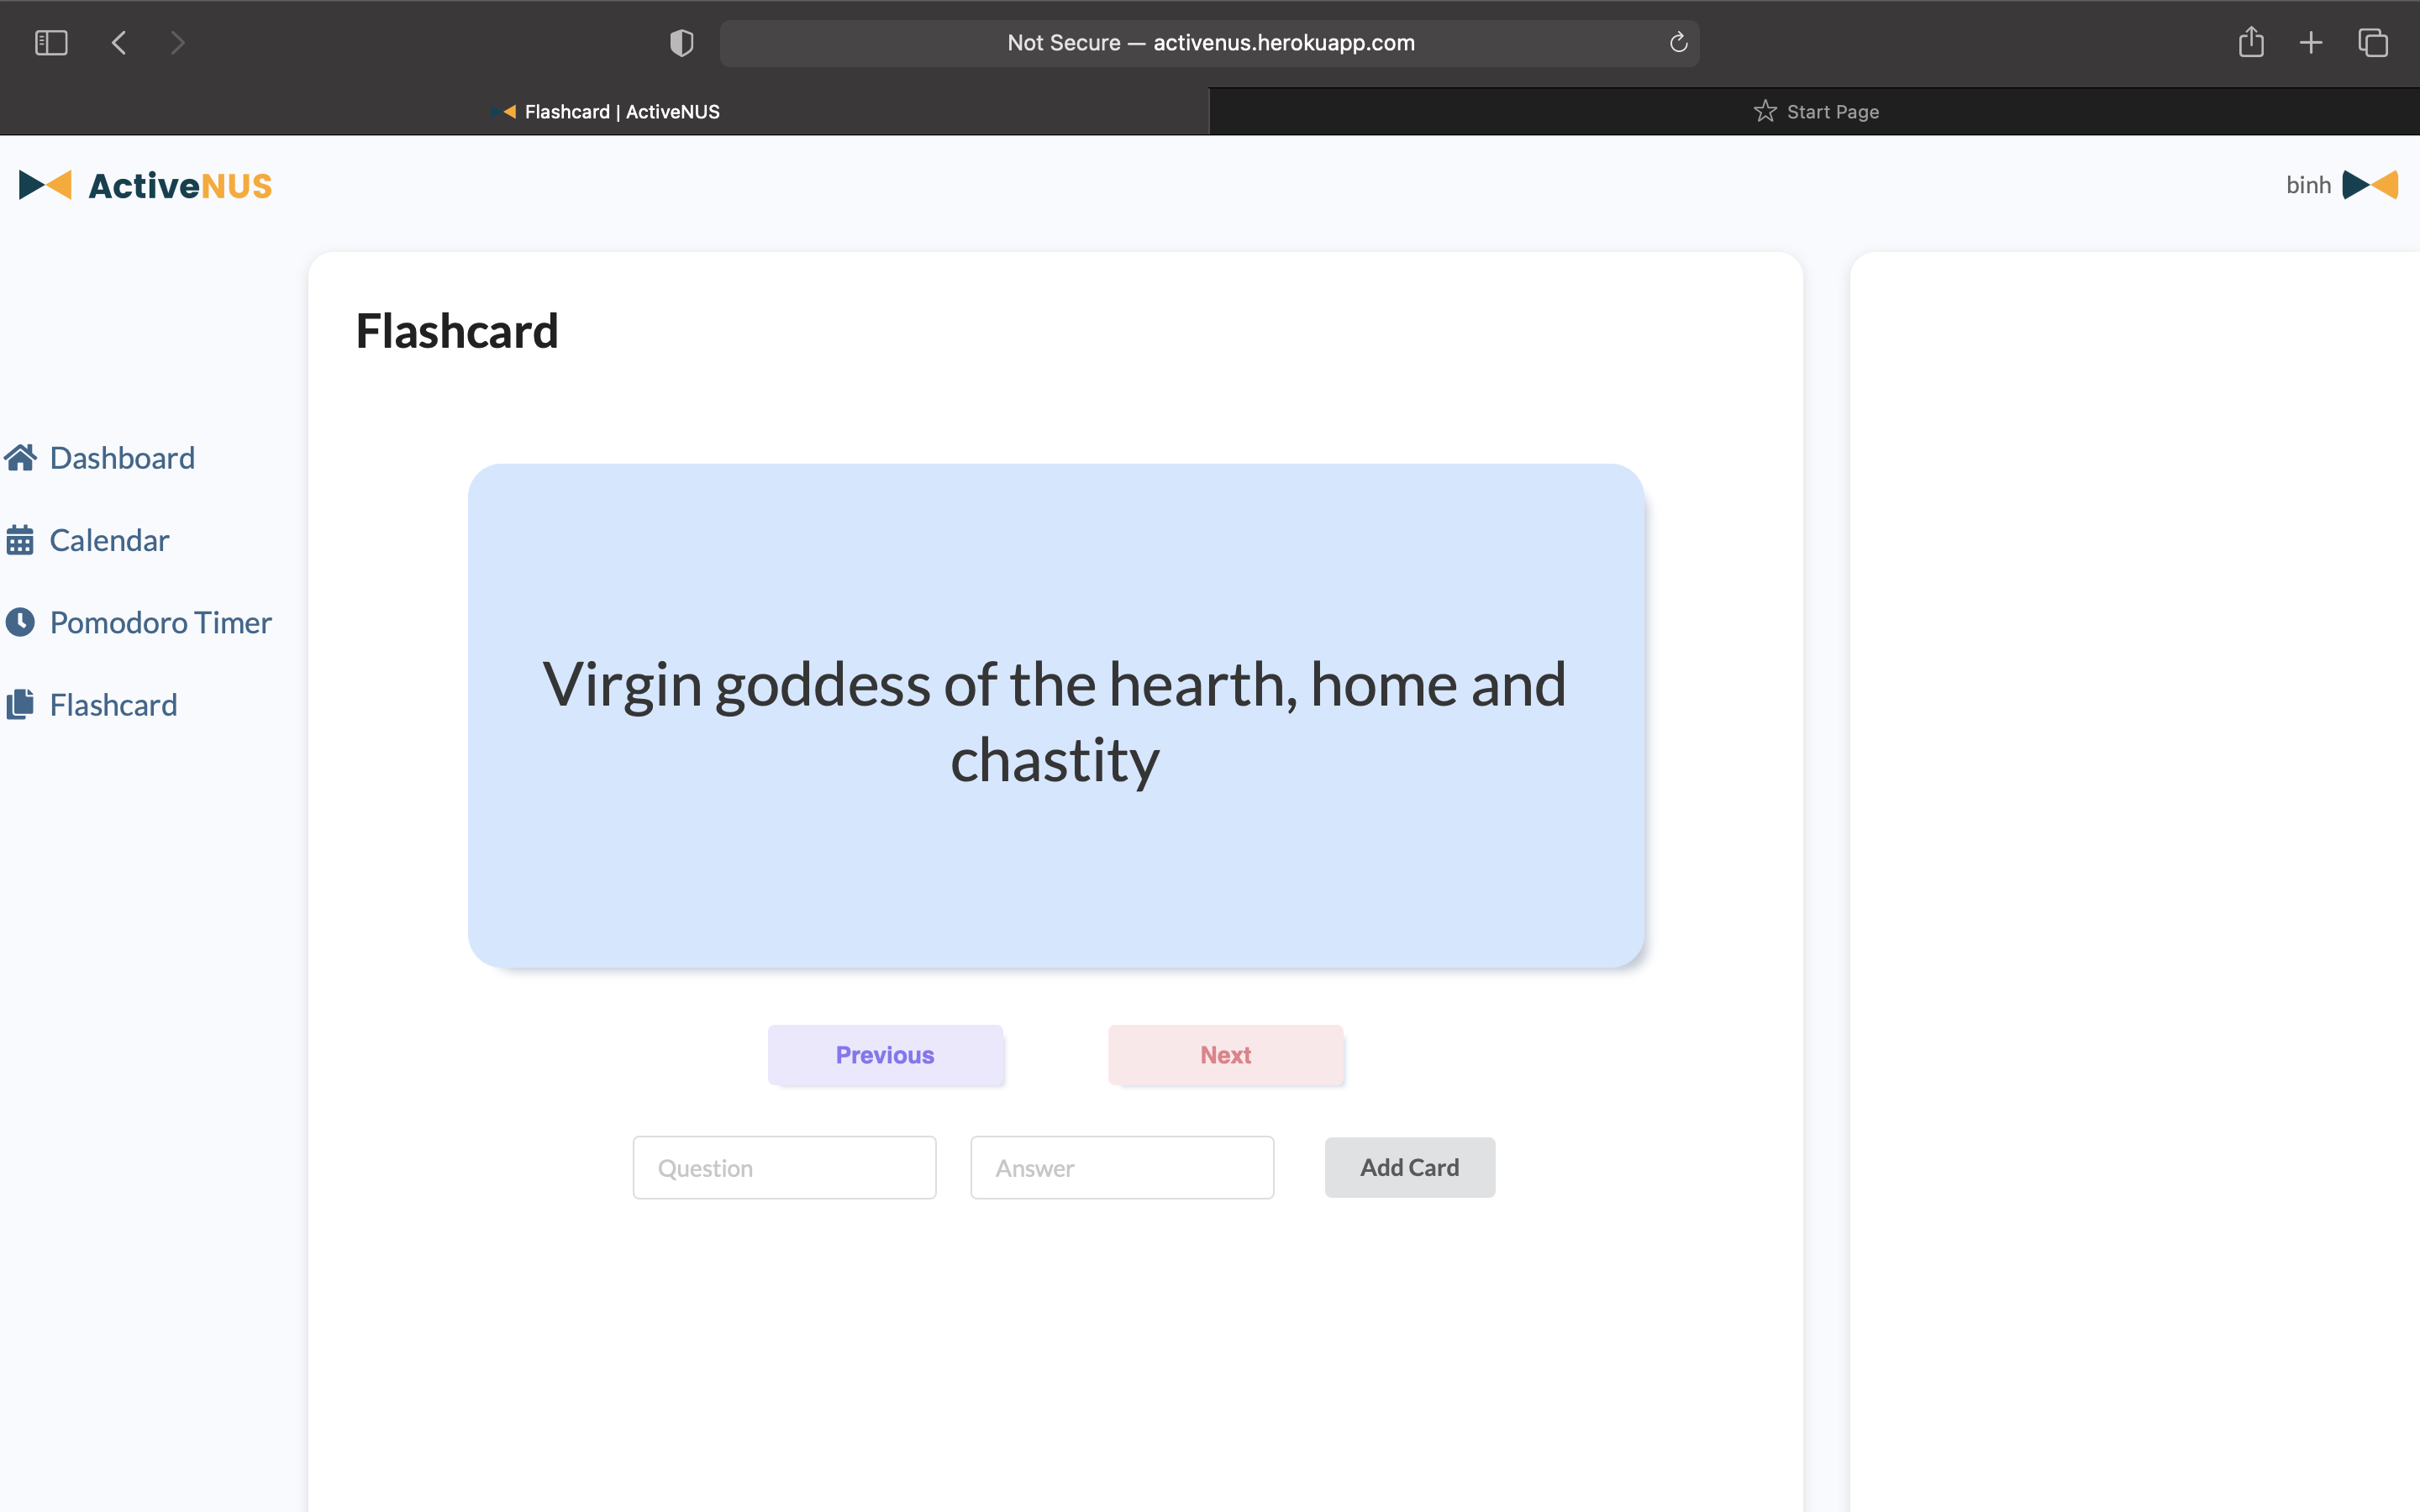The height and width of the screenshot is (1512, 2420).
Task: Go back with browser back arrow
Action: (119, 43)
